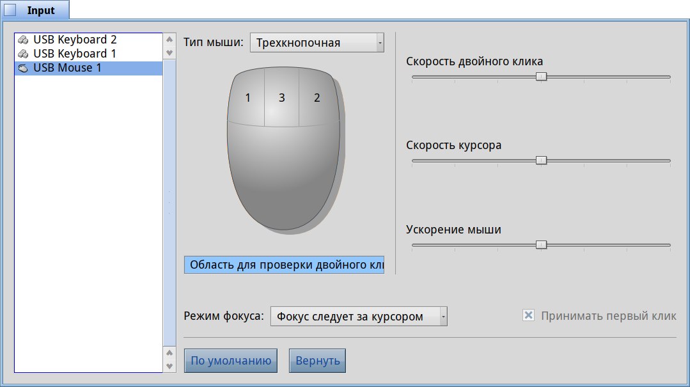Select USB Mouse 1 in device list
This screenshot has height=387, width=690.
88,68
